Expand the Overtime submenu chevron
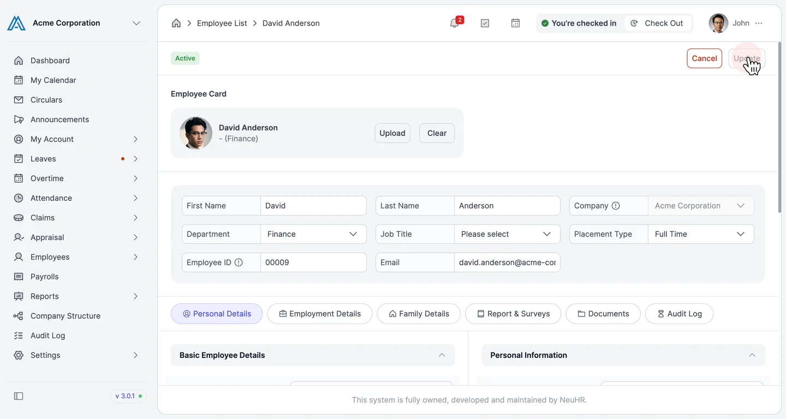The height and width of the screenshot is (419, 786). pyautogui.click(x=135, y=178)
